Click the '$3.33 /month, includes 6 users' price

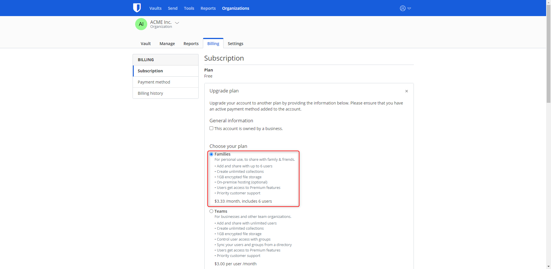point(243,201)
